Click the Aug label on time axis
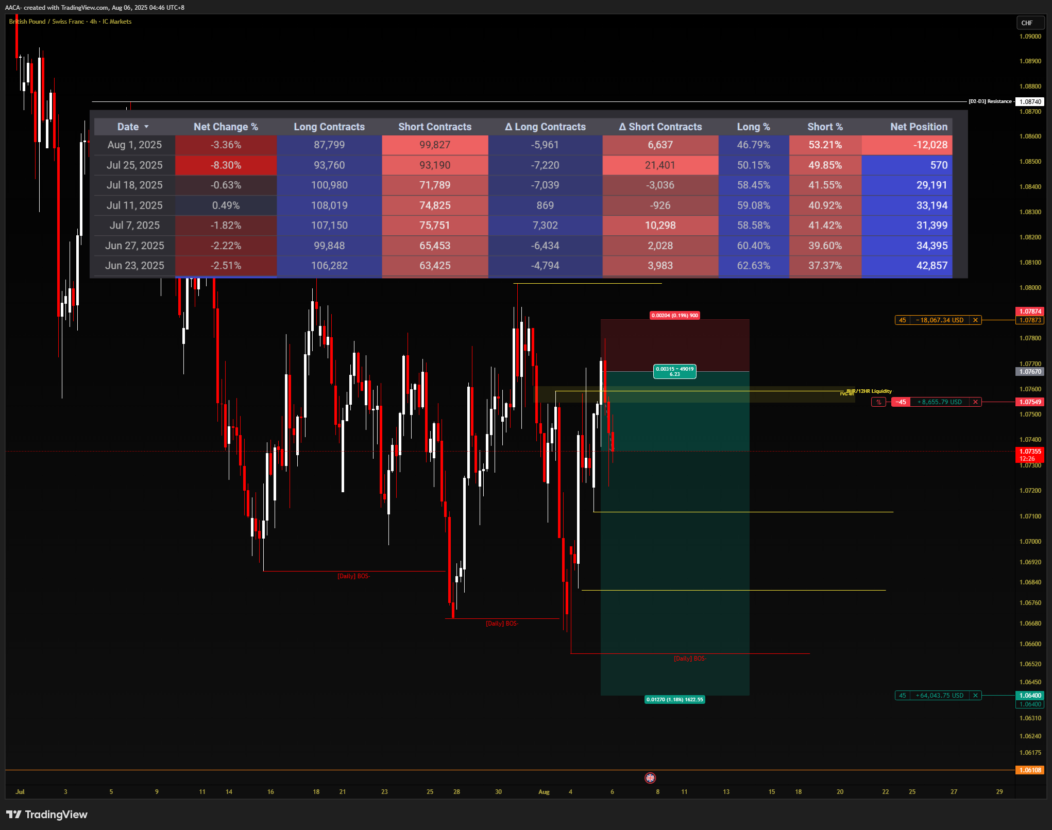This screenshot has width=1052, height=830. click(544, 792)
